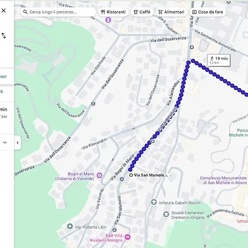Swap start and destination arrows icon
Viewport: 248px width, 248px height.
click(3, 35)
